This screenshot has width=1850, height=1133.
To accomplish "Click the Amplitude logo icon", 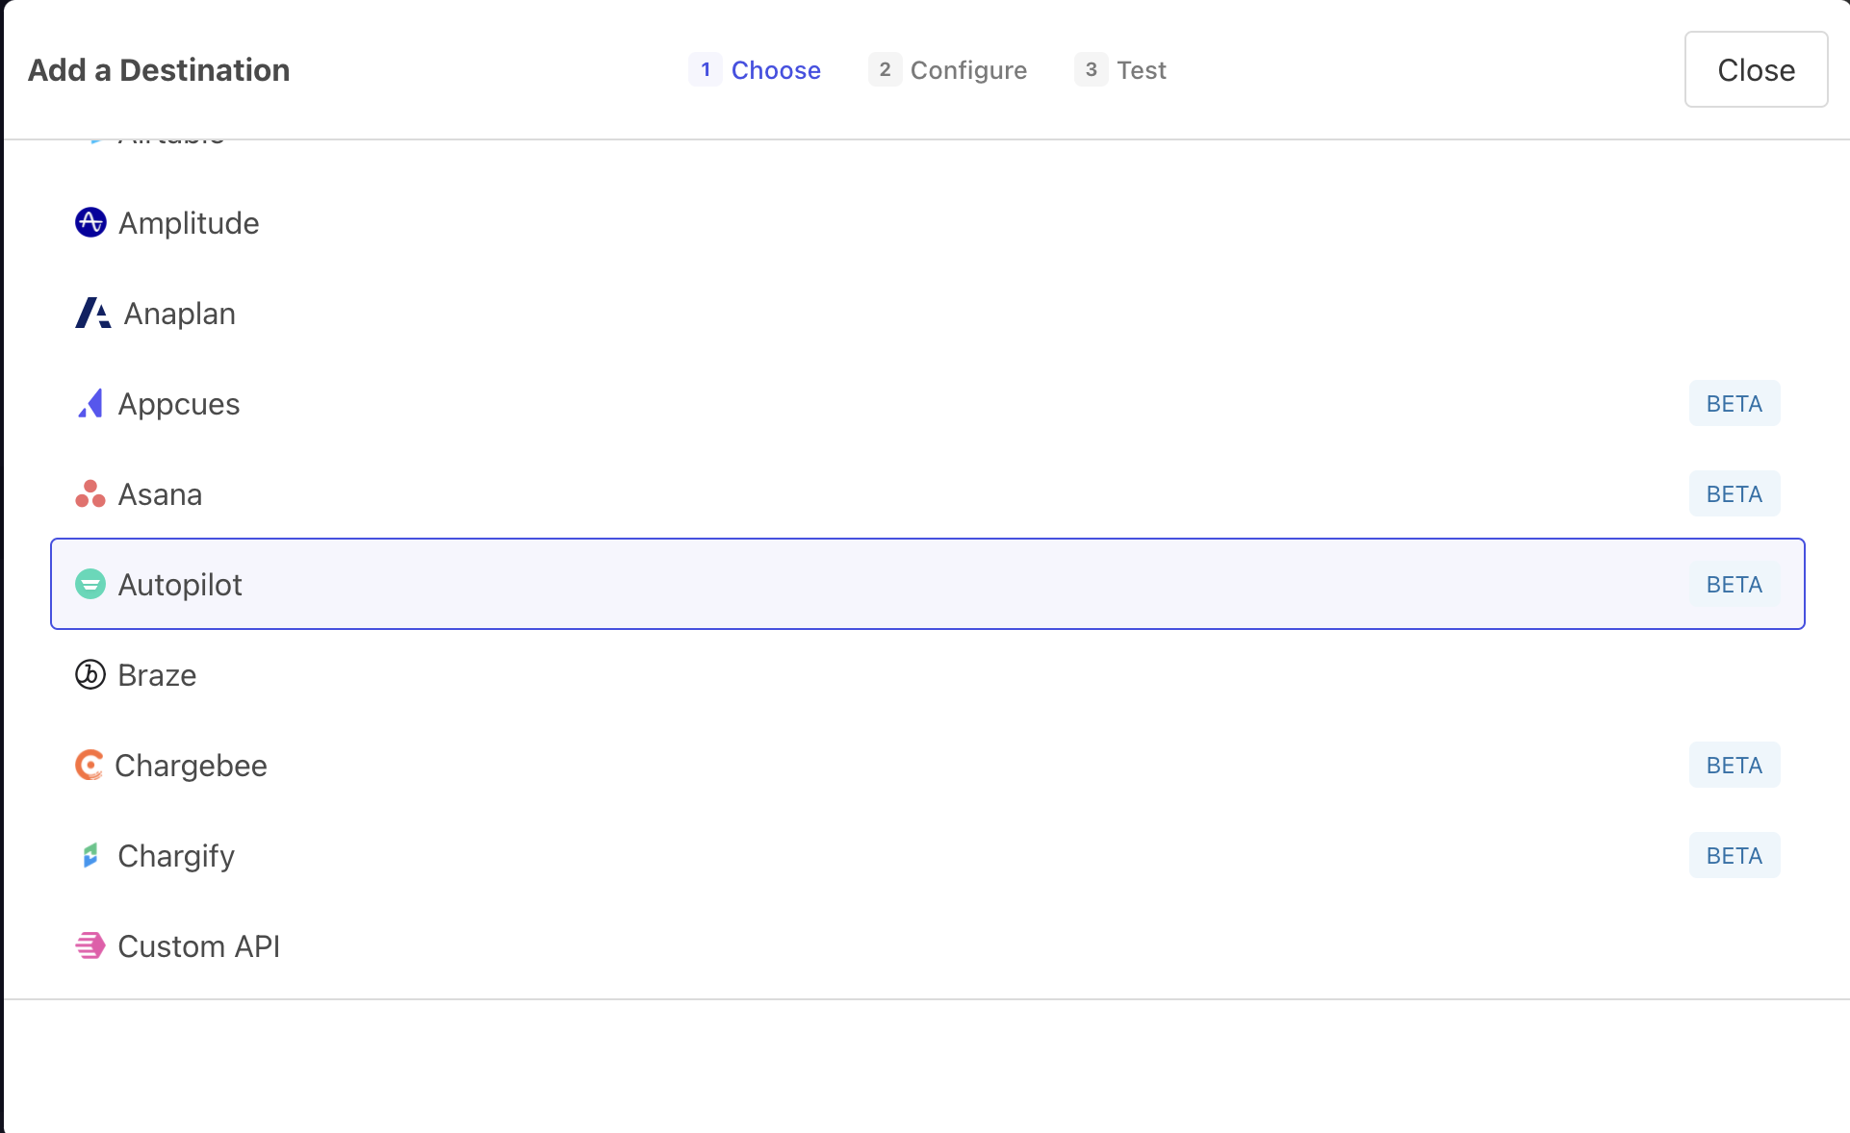I will click(90, 222).
